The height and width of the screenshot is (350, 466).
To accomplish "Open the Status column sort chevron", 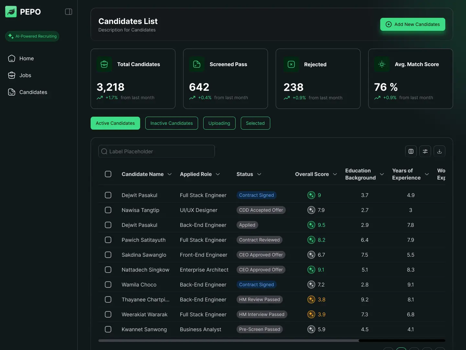I will (259, 174).
